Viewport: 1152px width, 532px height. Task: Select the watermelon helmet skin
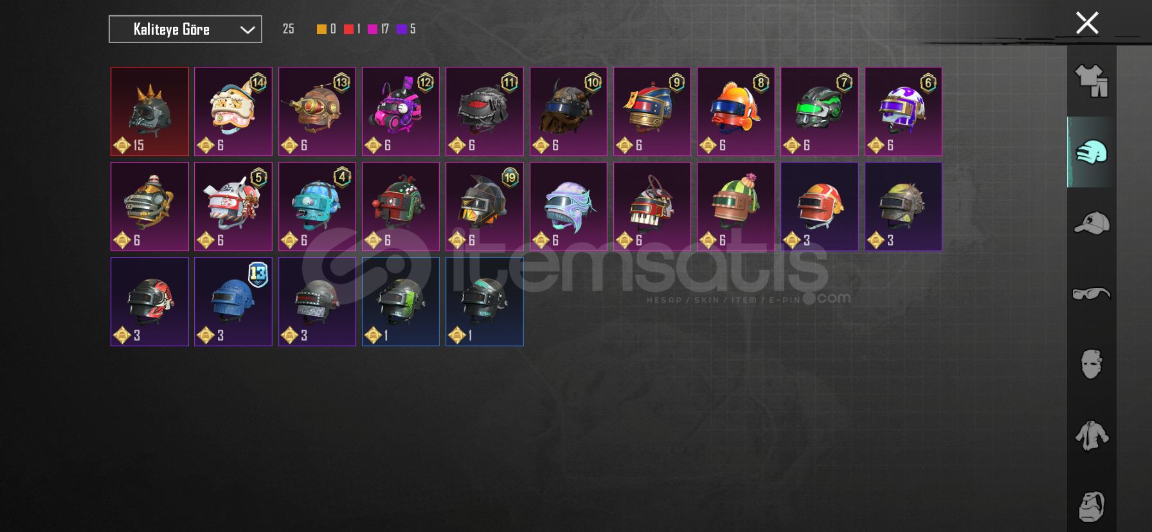pos(735,206)
